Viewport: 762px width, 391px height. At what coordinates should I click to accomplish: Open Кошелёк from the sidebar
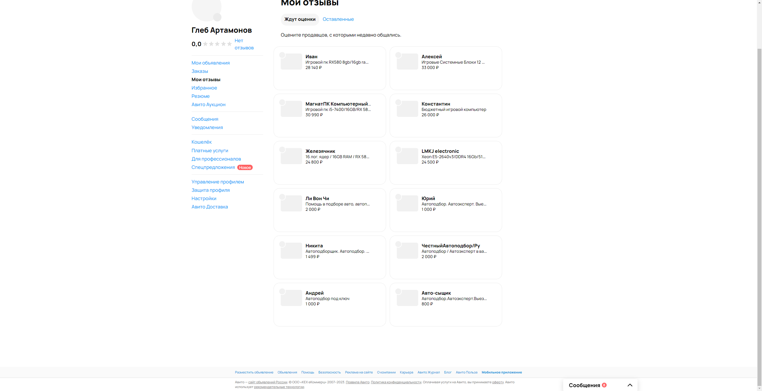click(x=202, y=142)
